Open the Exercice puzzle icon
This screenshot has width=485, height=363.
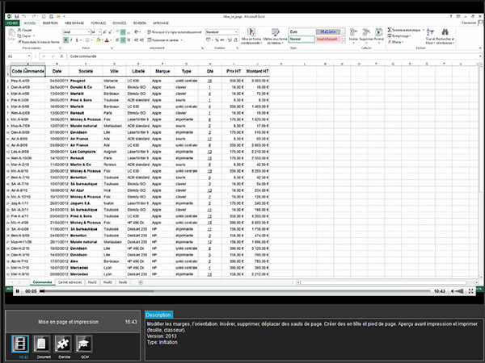click(x=63, y=344)
